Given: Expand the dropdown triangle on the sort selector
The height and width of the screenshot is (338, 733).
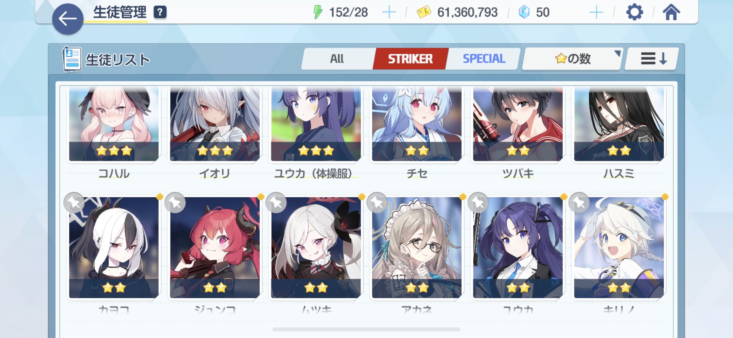Looking at the screenshot, I should (x=617, y=53).
